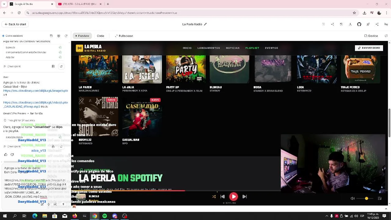Screen dimensions: 391x220
Task: Open the BLONEAU album cover
Action: tap(229, 69)
